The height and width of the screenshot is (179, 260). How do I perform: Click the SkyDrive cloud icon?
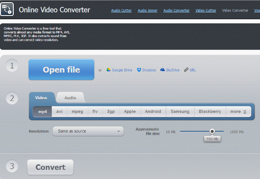(162, 70)
